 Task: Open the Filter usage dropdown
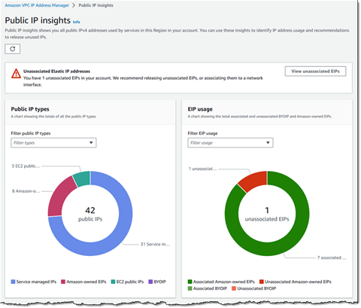click(x=230, y=142)
